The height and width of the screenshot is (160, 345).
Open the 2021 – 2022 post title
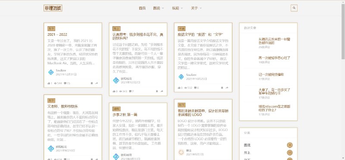(57, 35)
